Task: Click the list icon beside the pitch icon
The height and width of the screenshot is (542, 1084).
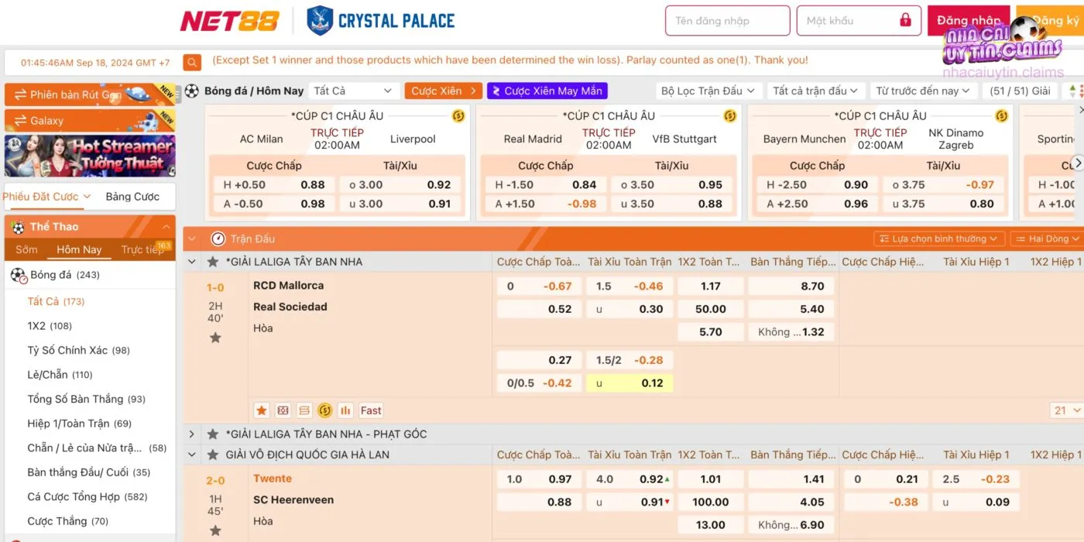Action: (304, 410)
